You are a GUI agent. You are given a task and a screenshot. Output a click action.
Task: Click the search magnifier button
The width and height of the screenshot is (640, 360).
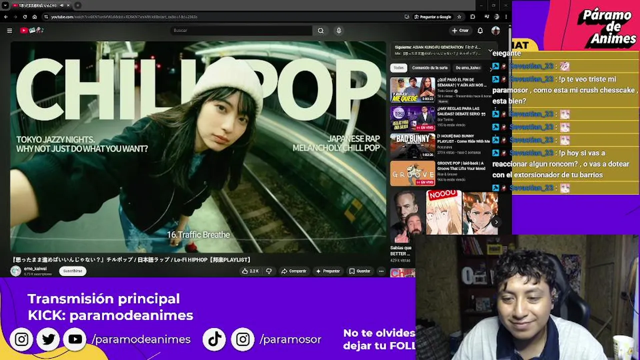pyautogui.click(x=320, y=30)
